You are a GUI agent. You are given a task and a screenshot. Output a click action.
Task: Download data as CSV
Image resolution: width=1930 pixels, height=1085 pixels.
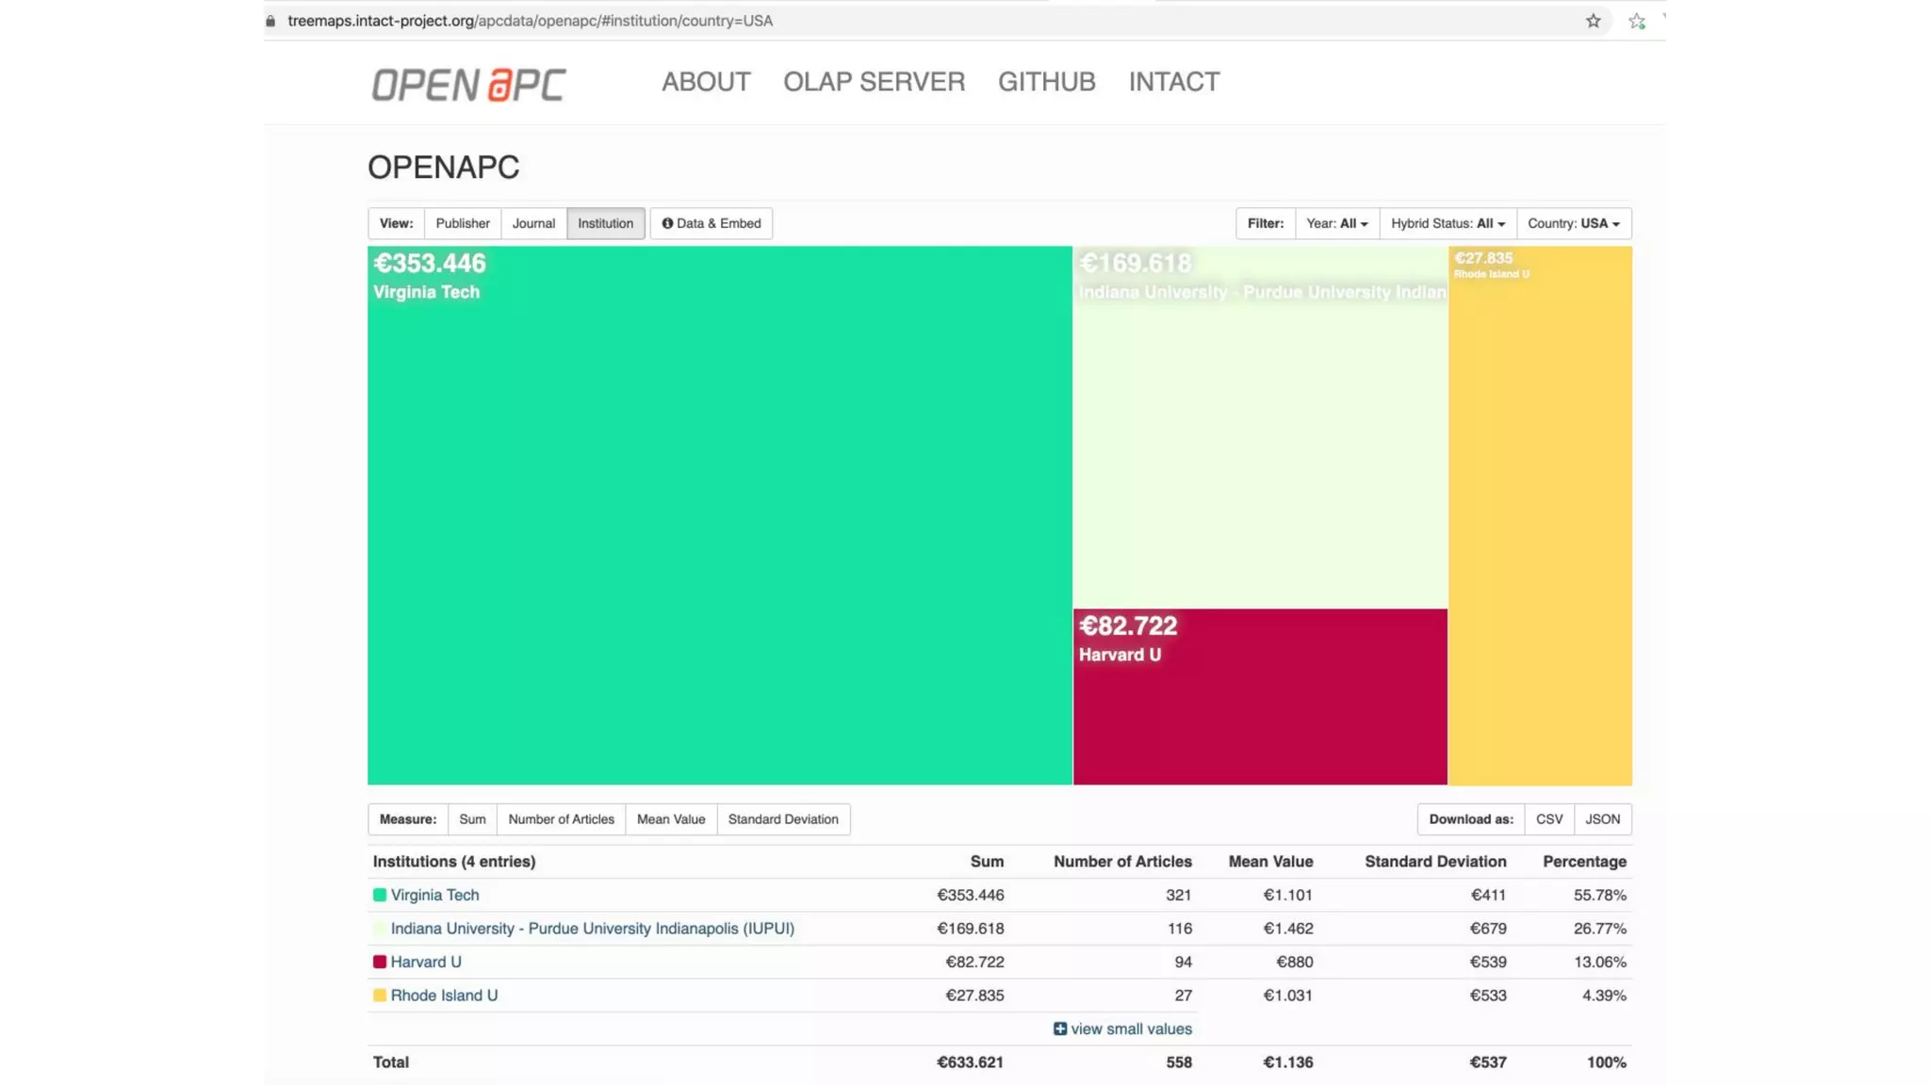(1548, 819)
